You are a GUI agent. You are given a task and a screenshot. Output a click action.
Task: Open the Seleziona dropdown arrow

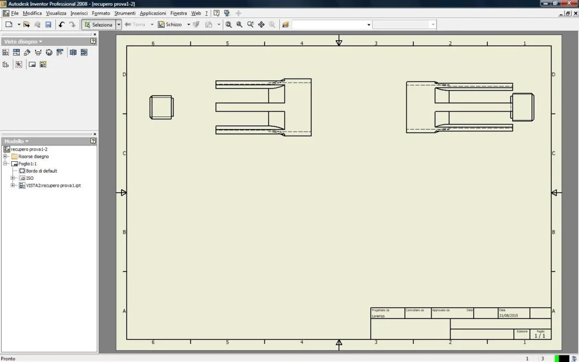click(x=119, y=25)
